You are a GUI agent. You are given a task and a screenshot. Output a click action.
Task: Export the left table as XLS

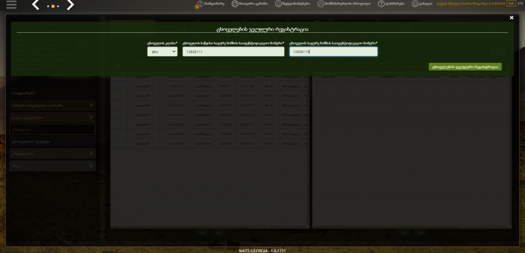tap(219, 233)
